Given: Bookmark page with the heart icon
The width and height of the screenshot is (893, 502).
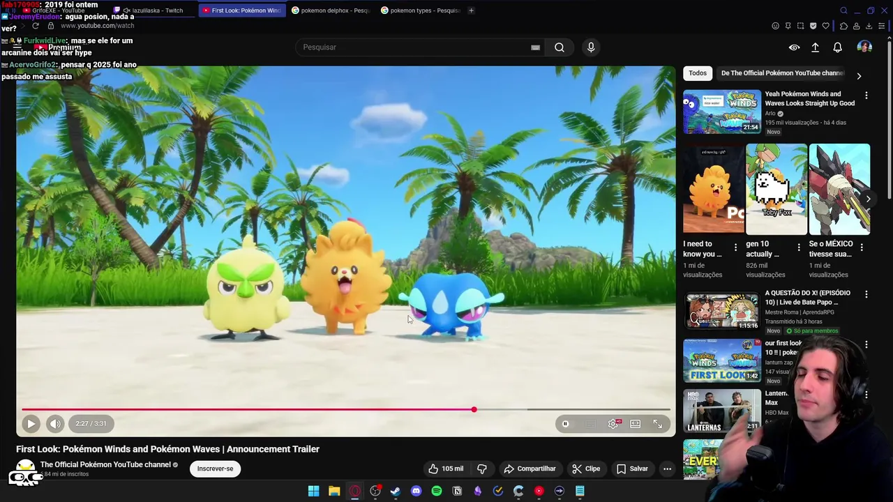Looking at the screenshot, I should coord(825,26).
